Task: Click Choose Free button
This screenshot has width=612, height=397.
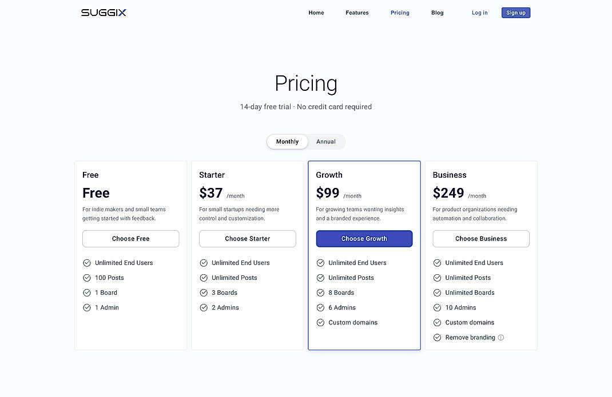Action: pos(131,239)
